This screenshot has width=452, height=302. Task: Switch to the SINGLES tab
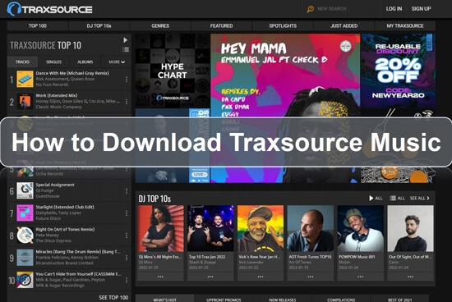pos(54,62)
